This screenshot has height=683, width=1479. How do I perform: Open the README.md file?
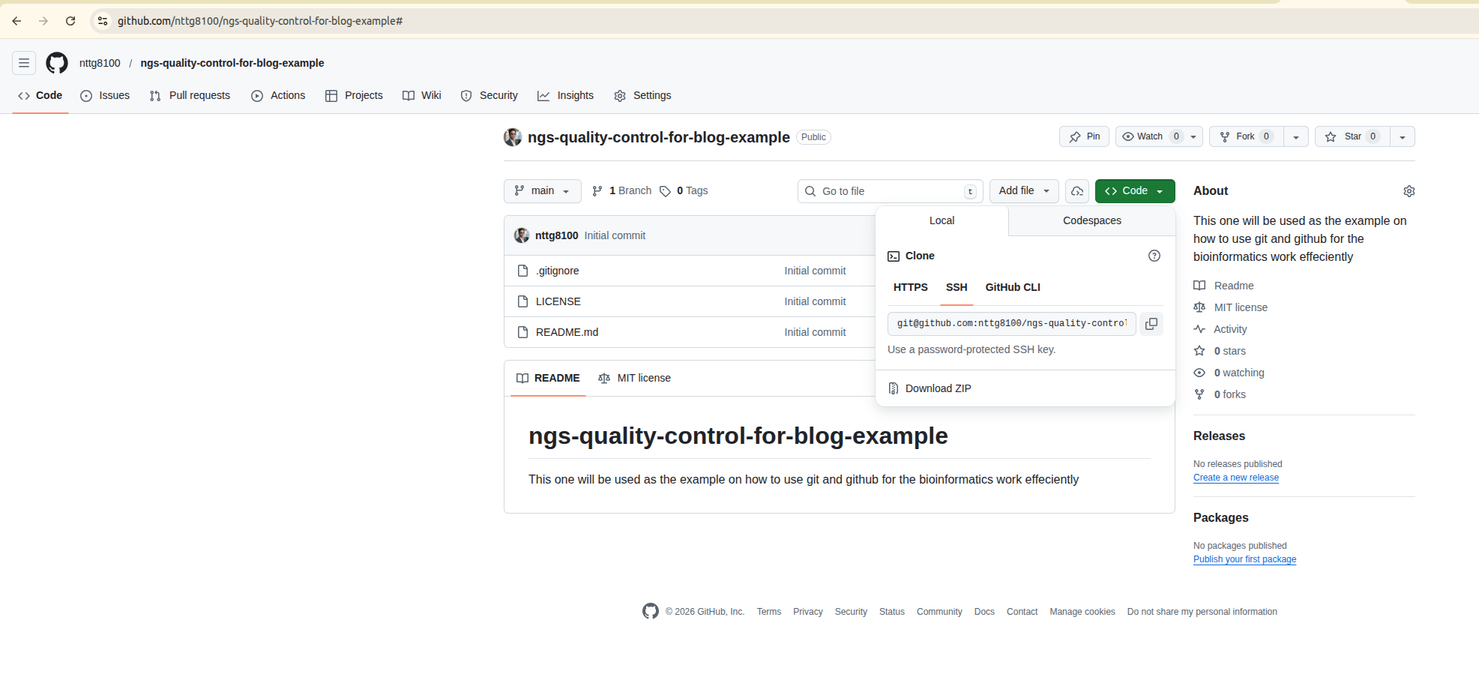567,332
